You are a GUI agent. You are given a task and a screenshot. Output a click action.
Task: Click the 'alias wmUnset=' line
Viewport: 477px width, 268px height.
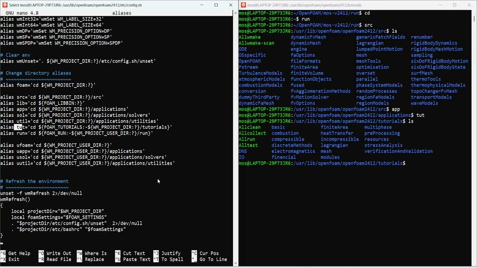click(x=78, y=61)
